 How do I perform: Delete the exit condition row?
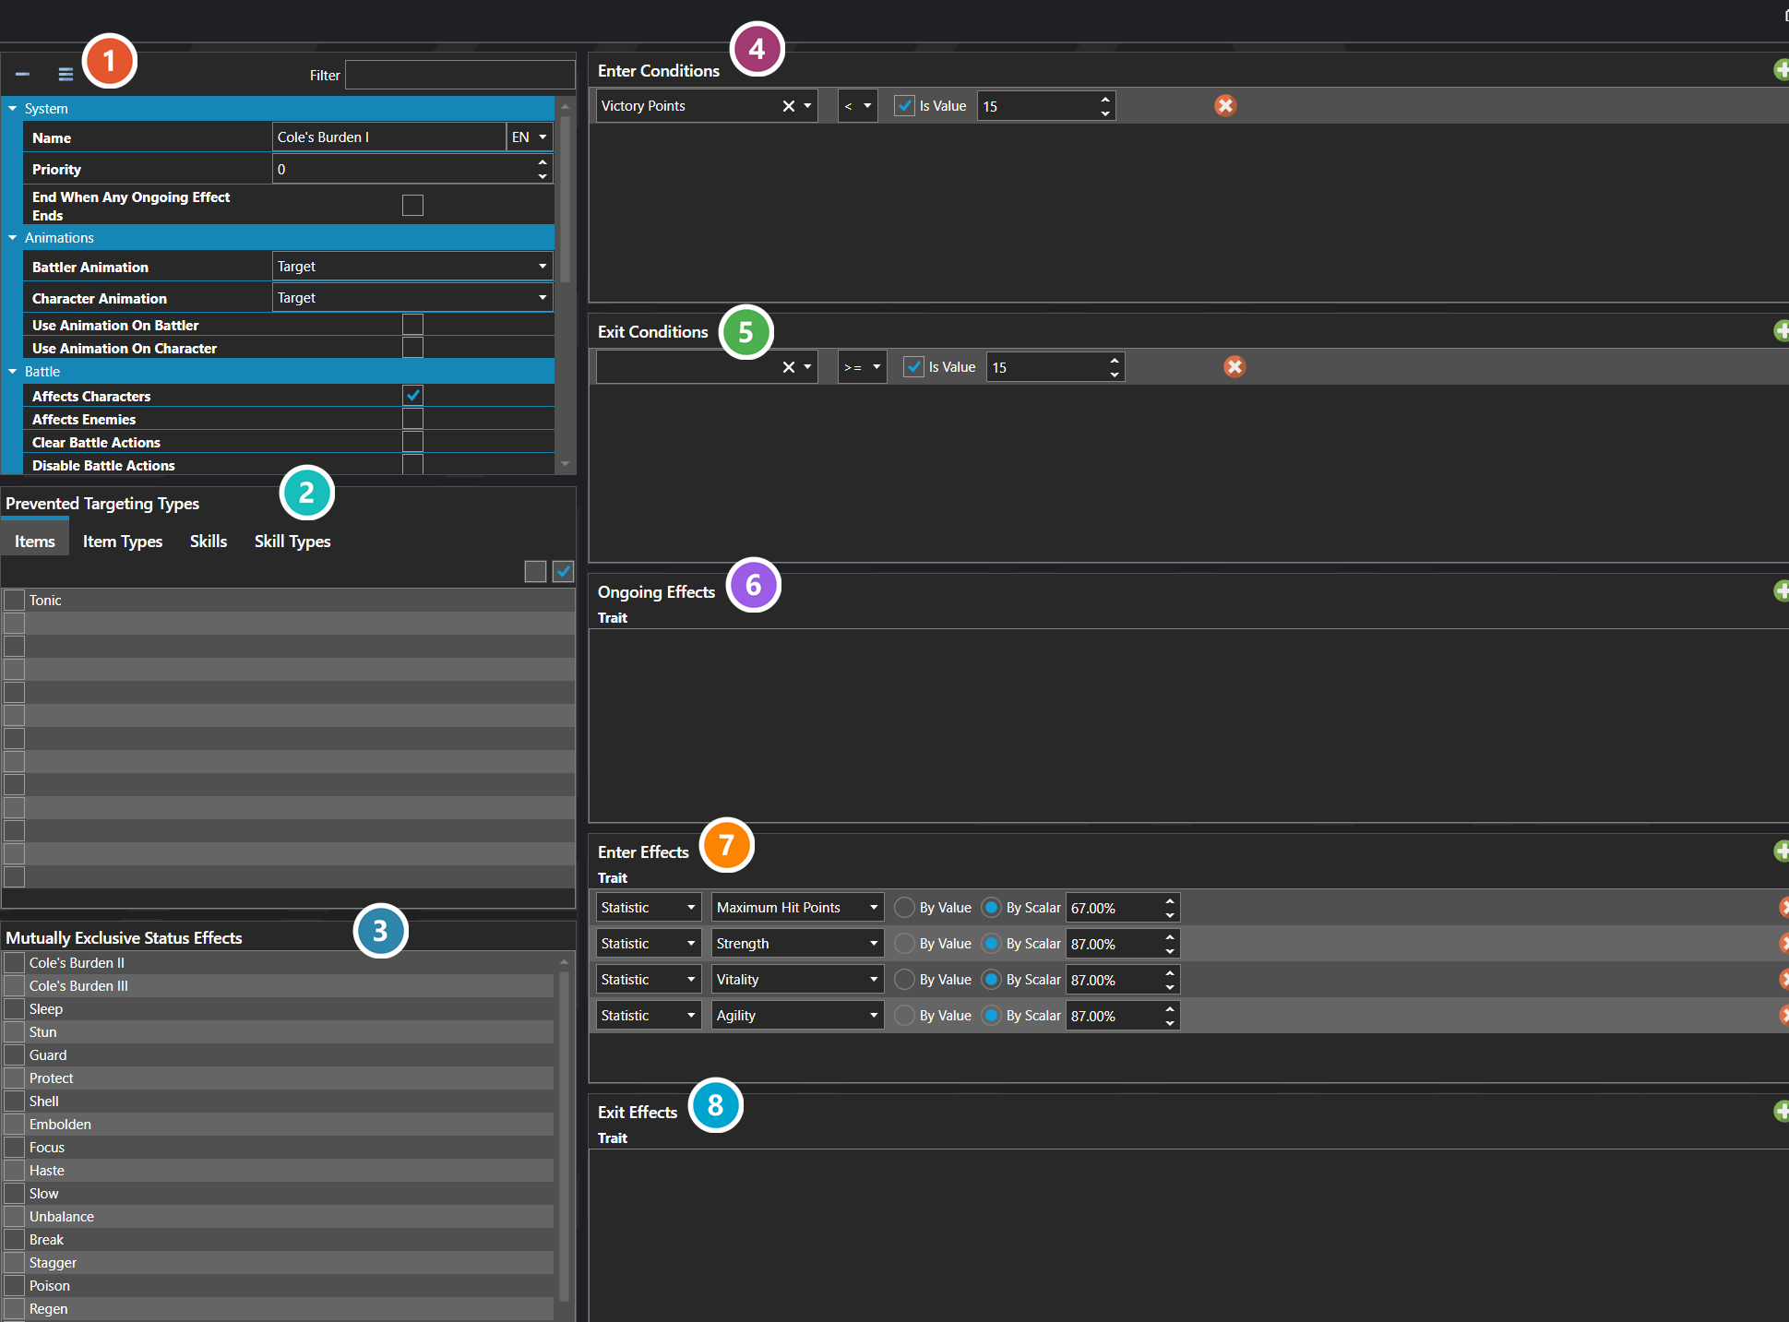pyautogui.click(x=1234, y=367)
